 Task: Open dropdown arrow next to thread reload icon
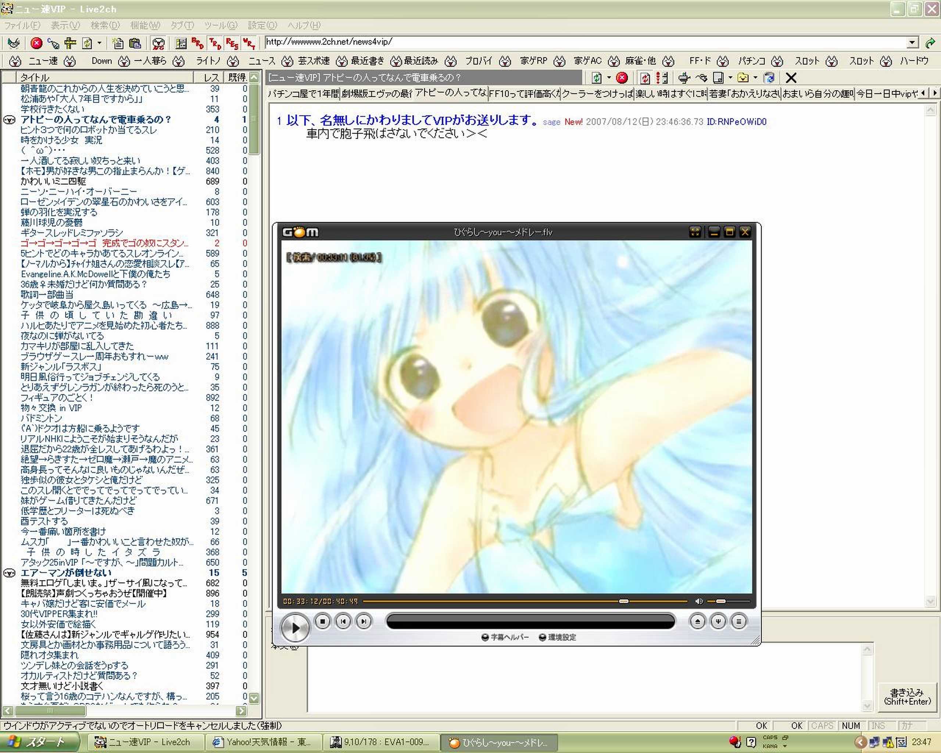pos(609,78)
